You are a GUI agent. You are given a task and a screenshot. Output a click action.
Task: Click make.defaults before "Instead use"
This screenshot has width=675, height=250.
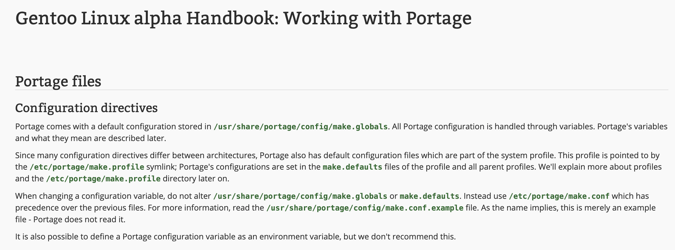coord(429,196)
